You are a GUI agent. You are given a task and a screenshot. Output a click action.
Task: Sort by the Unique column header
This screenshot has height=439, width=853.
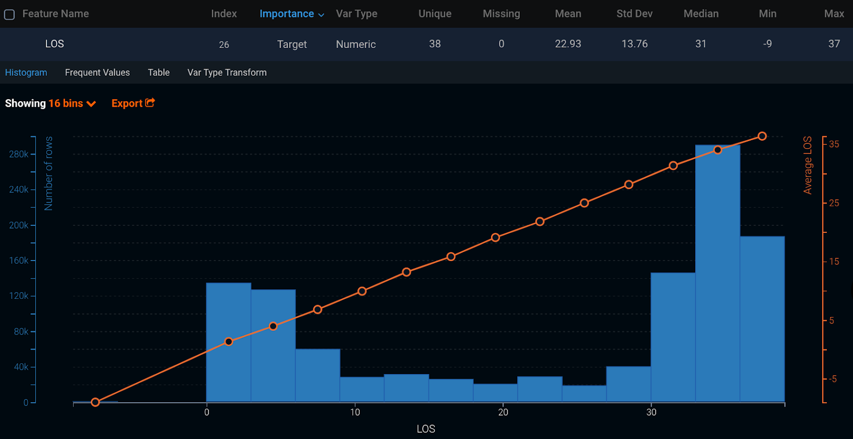coord(434,14)
